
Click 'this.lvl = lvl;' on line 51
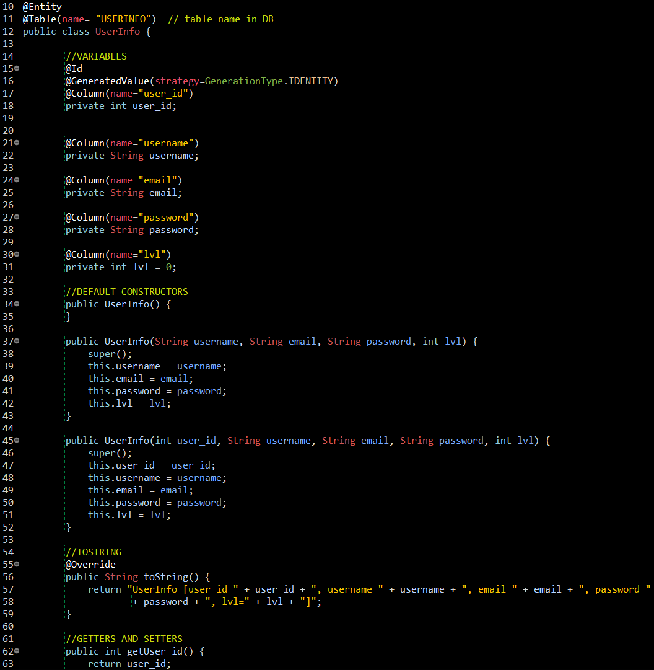pyautogui.click(x=129, y=515)
